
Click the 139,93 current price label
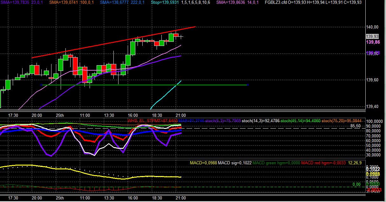(372, 36)
